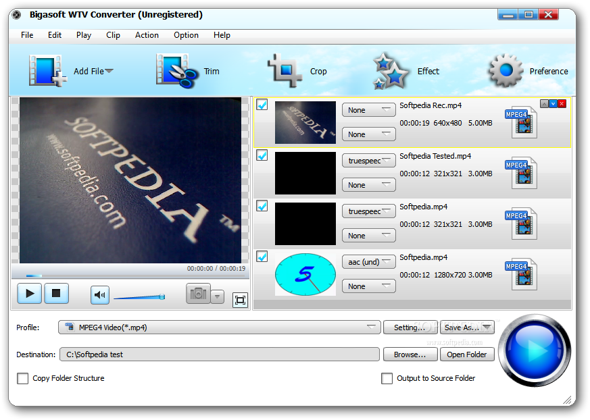Open the Clip menu
Screen dimensions: 590x420
click(113, 35)
